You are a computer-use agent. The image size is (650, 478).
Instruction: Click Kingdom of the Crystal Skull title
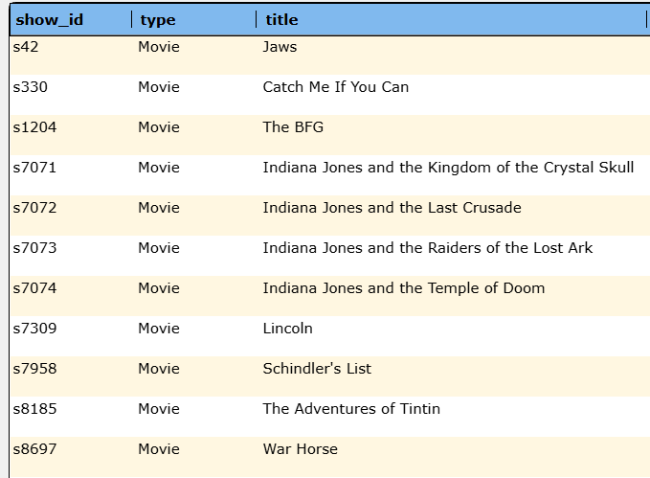[x=448, y=168]
